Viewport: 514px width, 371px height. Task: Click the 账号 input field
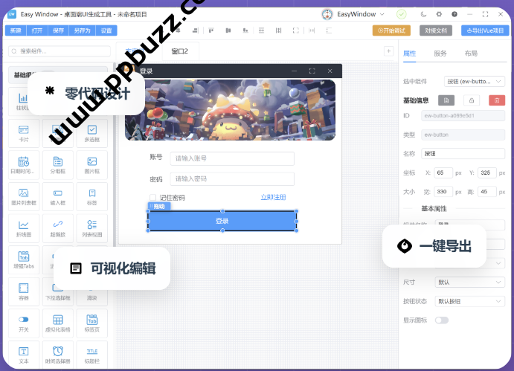point(231,158)
